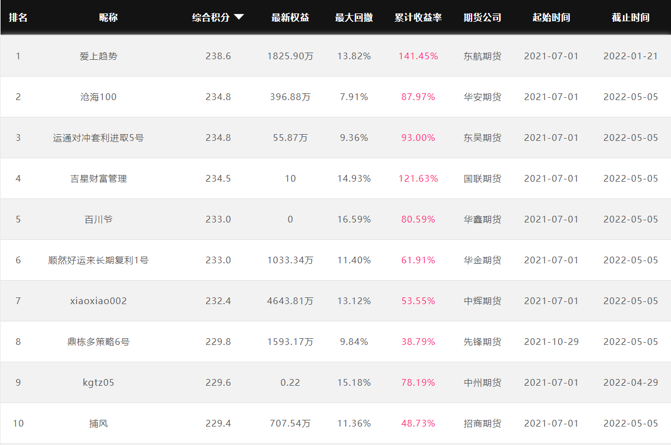Image resolution: width=671 pixels, height=445 pixels.
Task: Select the 华鑫期货 company cell
Action: 482,219
